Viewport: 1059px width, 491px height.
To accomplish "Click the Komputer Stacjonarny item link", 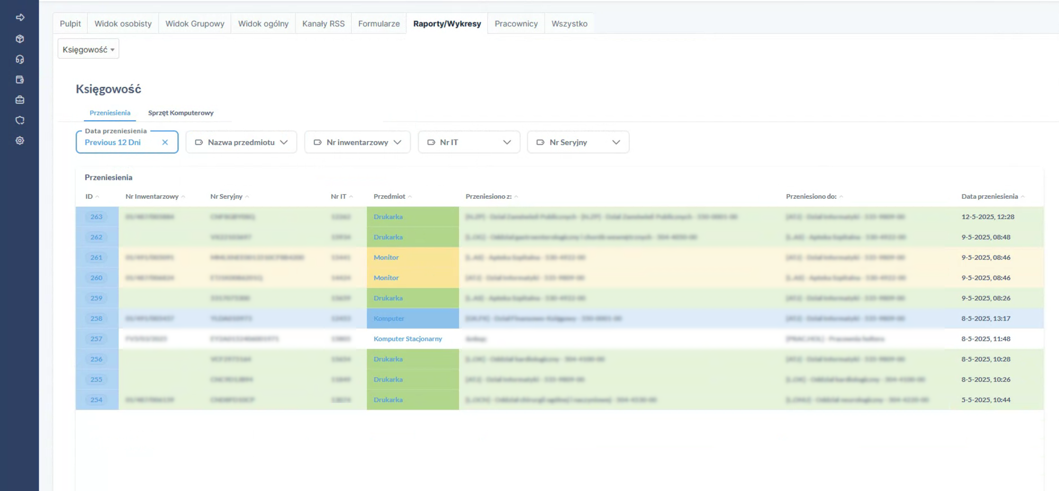I will click(x=407, y=339).
